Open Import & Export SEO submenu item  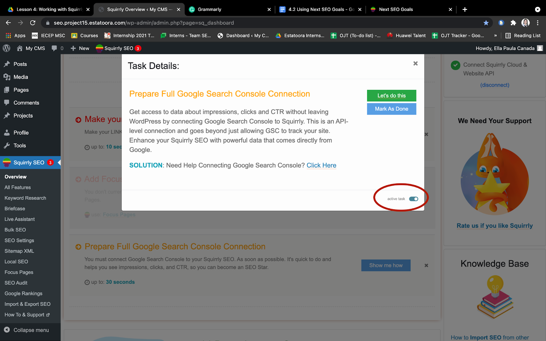tap(27, 304)
